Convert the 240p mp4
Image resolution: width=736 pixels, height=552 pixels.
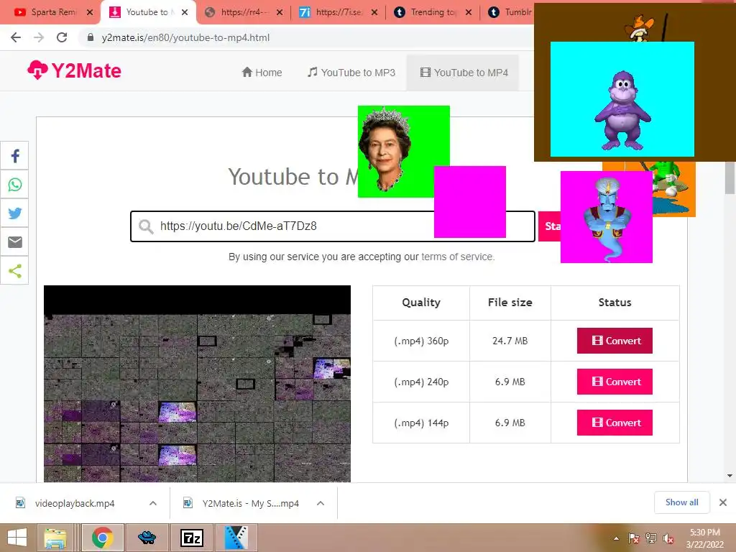(615, 382)
